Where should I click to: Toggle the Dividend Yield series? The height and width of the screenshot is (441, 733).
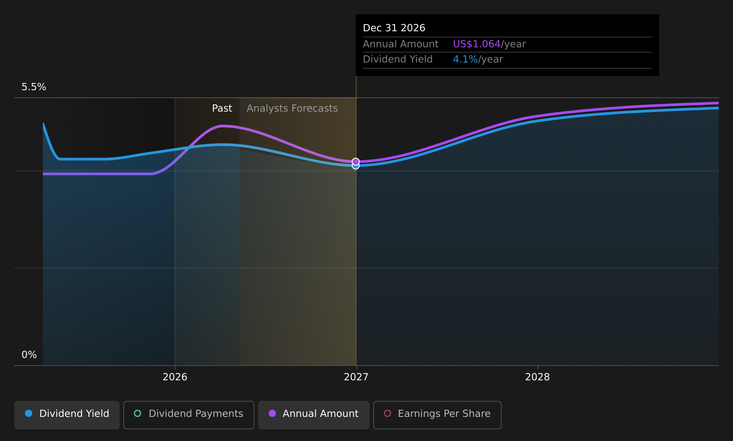(x=67, y=415)
